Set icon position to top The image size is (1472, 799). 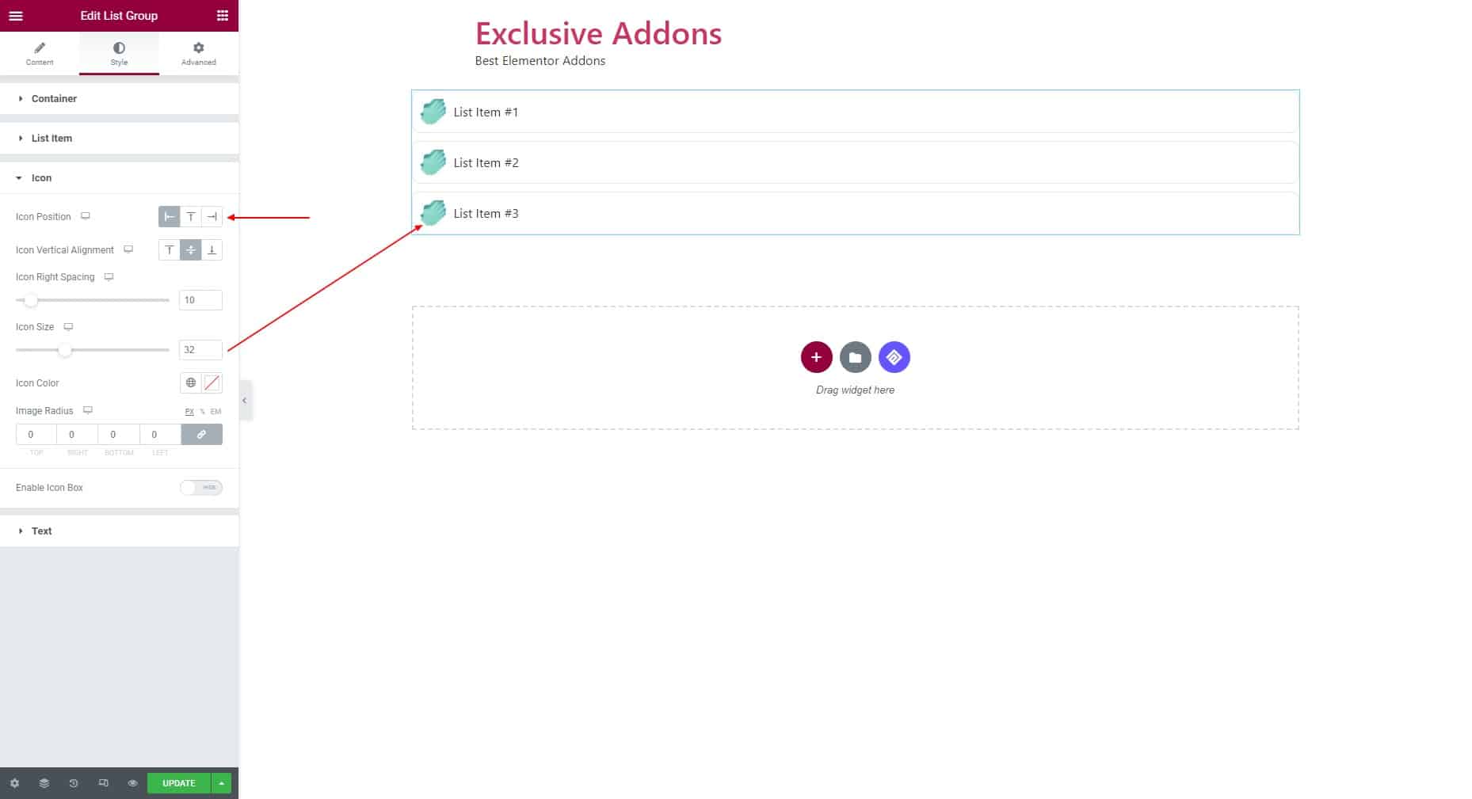191,217
